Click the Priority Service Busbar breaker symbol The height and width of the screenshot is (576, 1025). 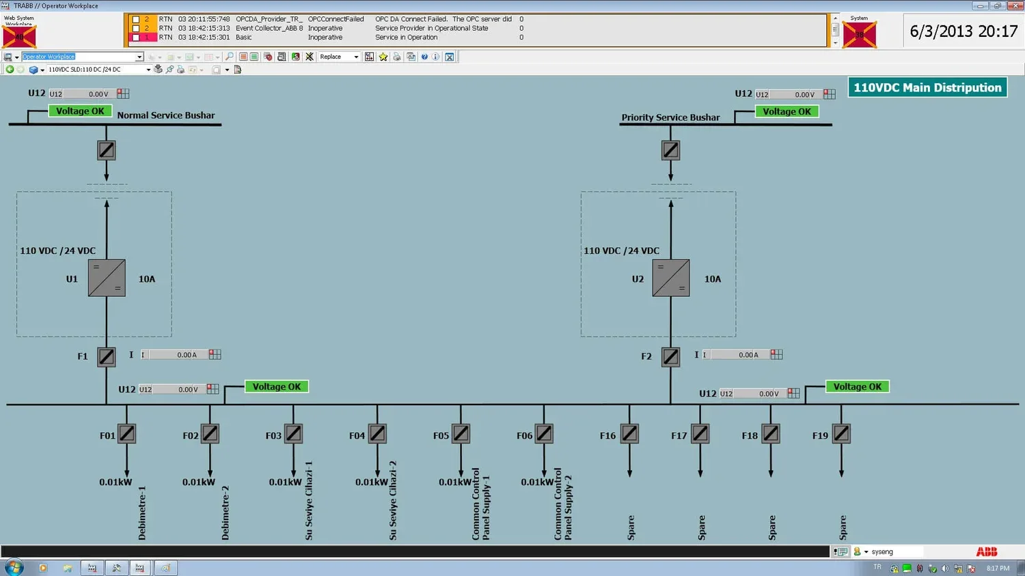pyautogui.click(x=671, y=150)
